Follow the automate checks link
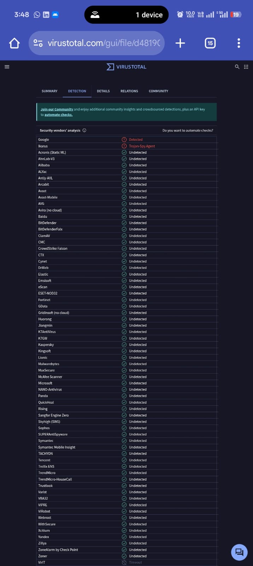 [x=58, y=115]
